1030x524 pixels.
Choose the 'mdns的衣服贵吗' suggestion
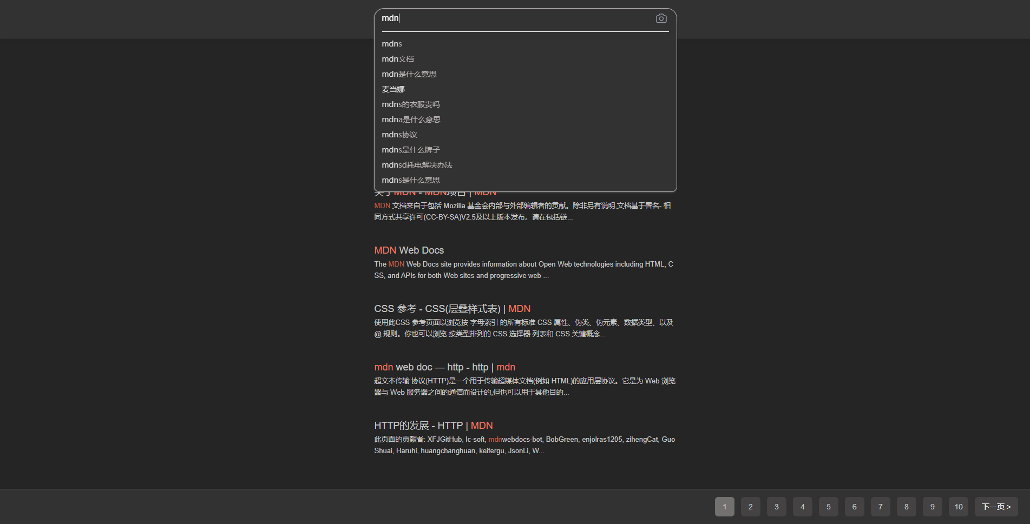[x=410, y=104]
